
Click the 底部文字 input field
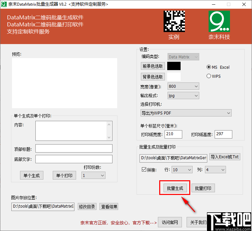point(74,159)
